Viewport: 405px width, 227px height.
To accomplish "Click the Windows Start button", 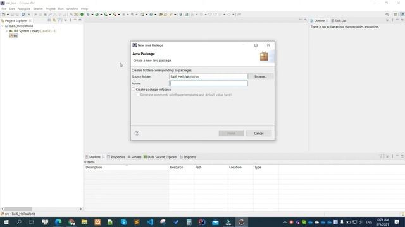I will [6, 222].
